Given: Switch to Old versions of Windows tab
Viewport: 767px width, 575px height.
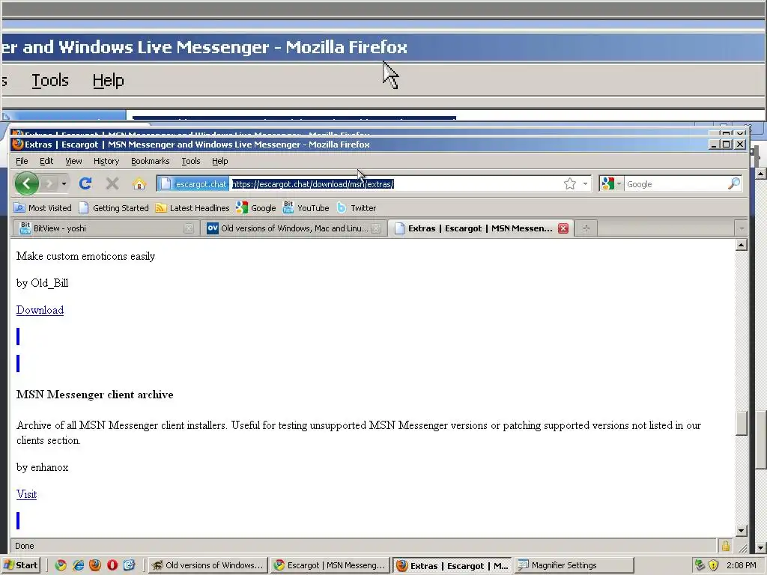Looking at the screenshot, I should [x=292, y=228].
